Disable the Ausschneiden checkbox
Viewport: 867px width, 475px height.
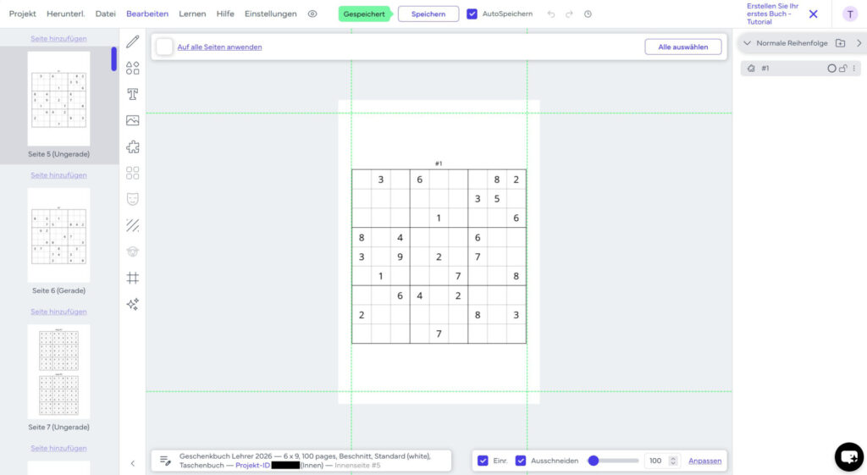point(521,461)
